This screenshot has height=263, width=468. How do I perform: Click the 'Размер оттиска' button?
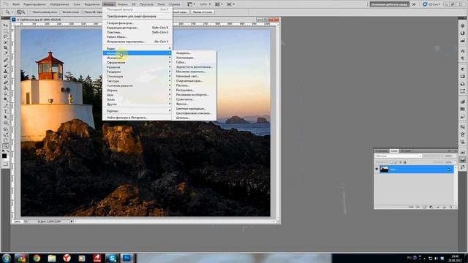tap(203, 12)
